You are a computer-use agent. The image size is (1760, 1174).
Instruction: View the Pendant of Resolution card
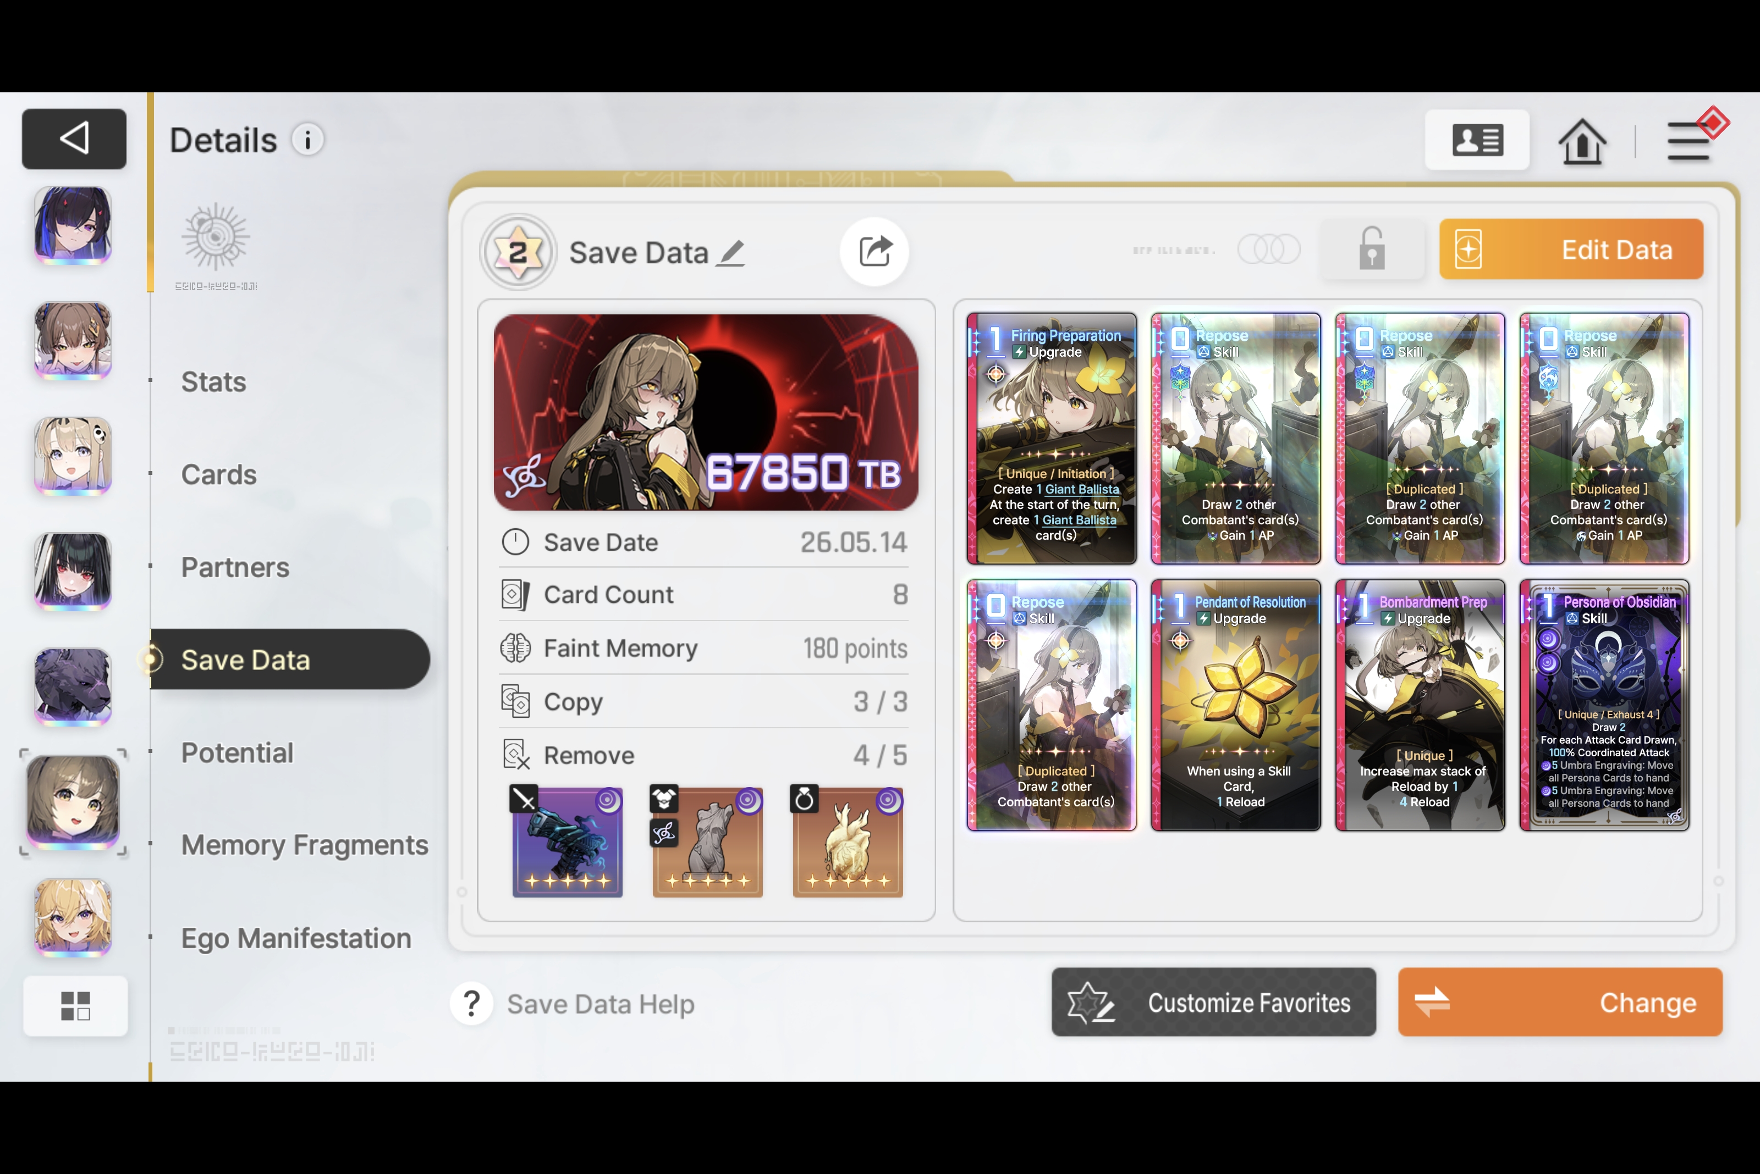(1235, 705)
